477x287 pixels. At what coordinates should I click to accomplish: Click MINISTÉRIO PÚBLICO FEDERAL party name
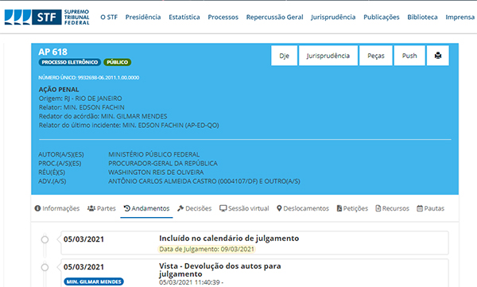coord(154,154)
